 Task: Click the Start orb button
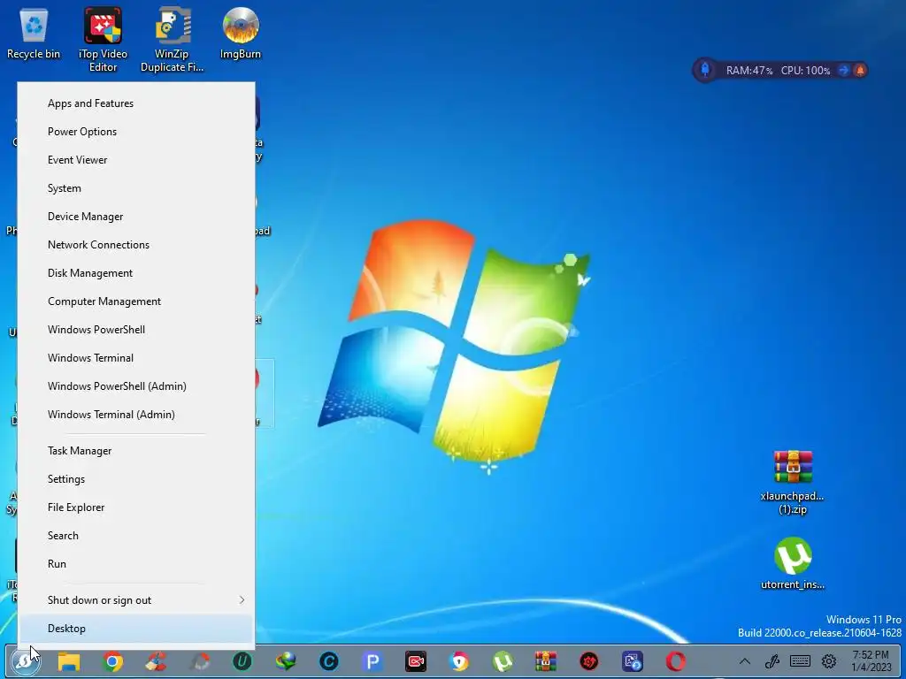pos(24,661)
